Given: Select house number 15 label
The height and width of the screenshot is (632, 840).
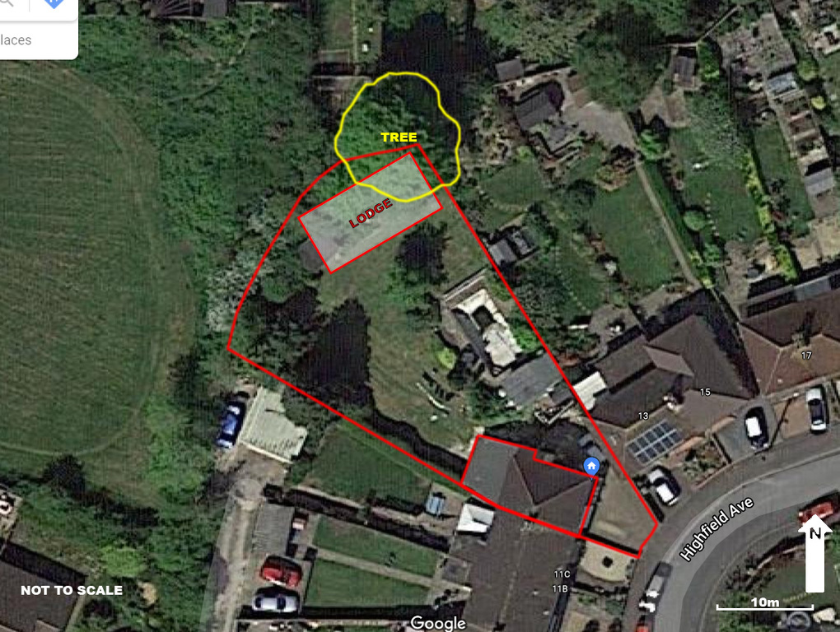Looking at the screenshot, I should pos(705,393).
